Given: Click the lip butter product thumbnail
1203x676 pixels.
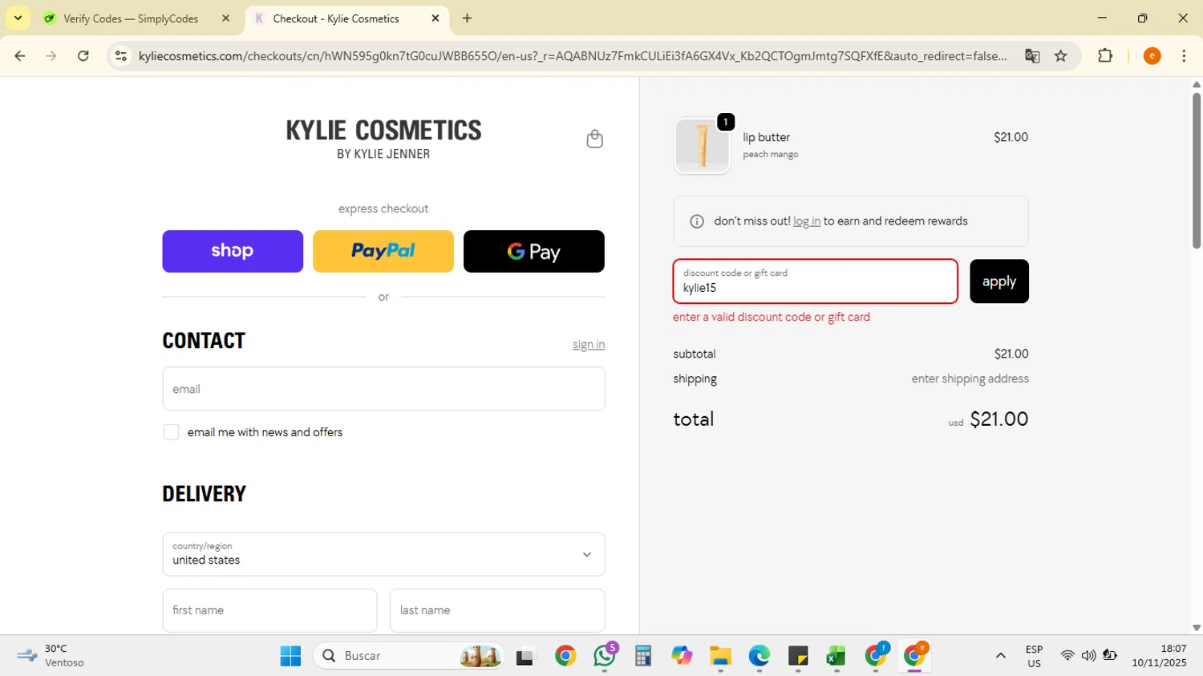Looking at the screenshot, I should [703, 146].
